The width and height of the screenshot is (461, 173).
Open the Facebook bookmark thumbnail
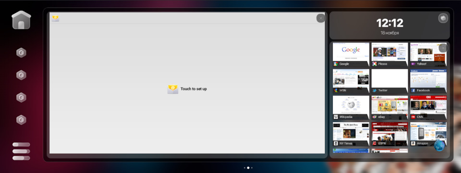[x=428, y=81]
